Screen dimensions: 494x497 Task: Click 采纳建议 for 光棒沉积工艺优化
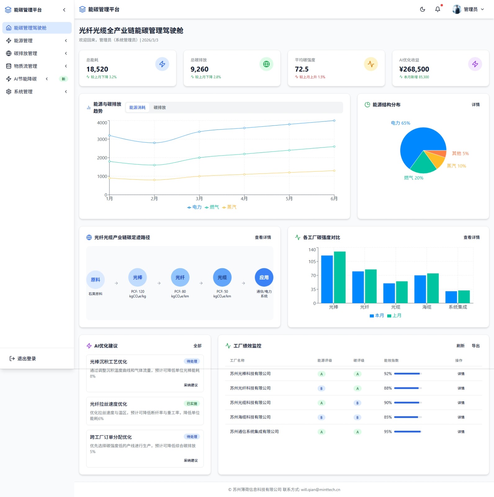(191, 385)
